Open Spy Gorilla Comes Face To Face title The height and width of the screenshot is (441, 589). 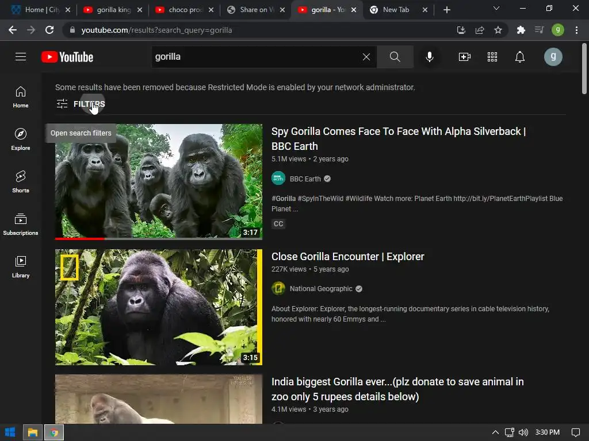[x=399, y=139]
